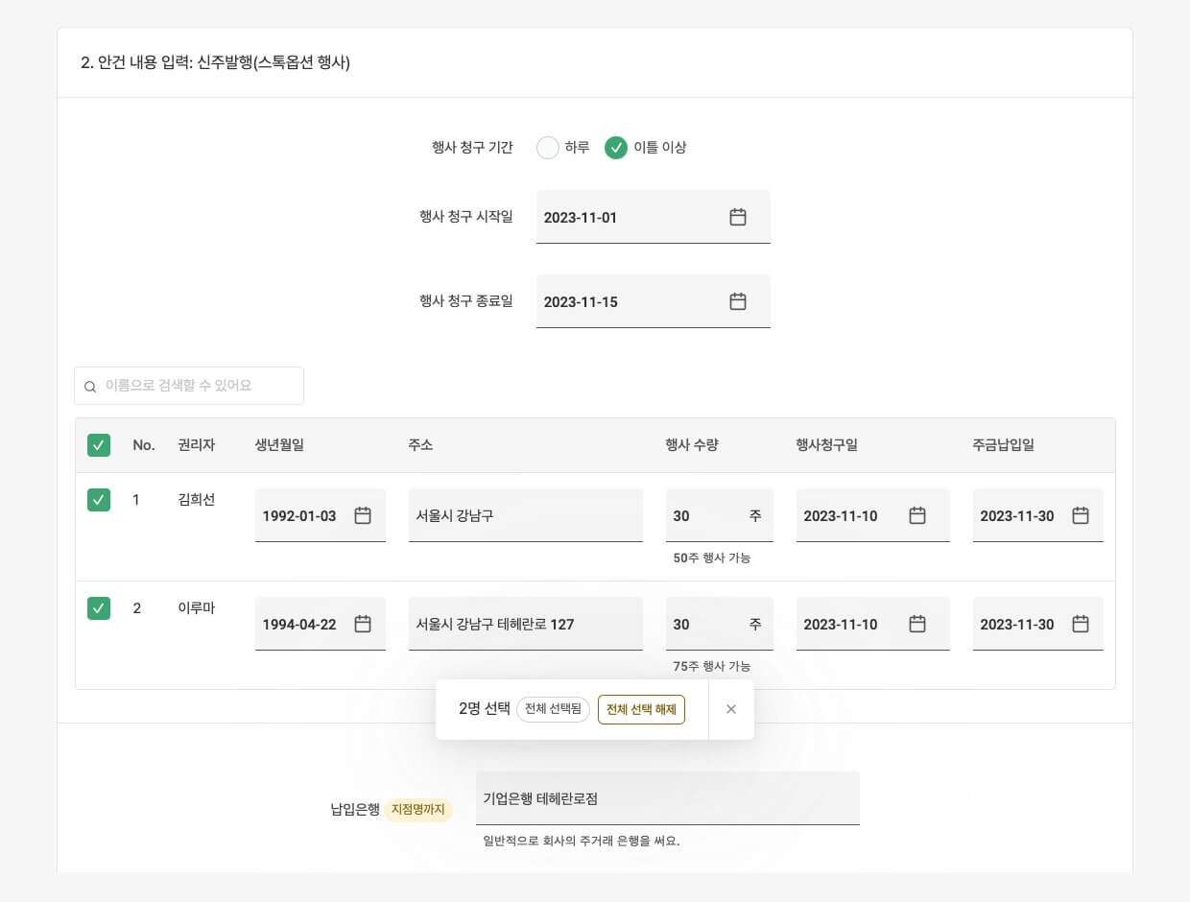Dismiss the selection popup with the X
Viewport: 1190px width, 902px height.
(x=731, y=709)
